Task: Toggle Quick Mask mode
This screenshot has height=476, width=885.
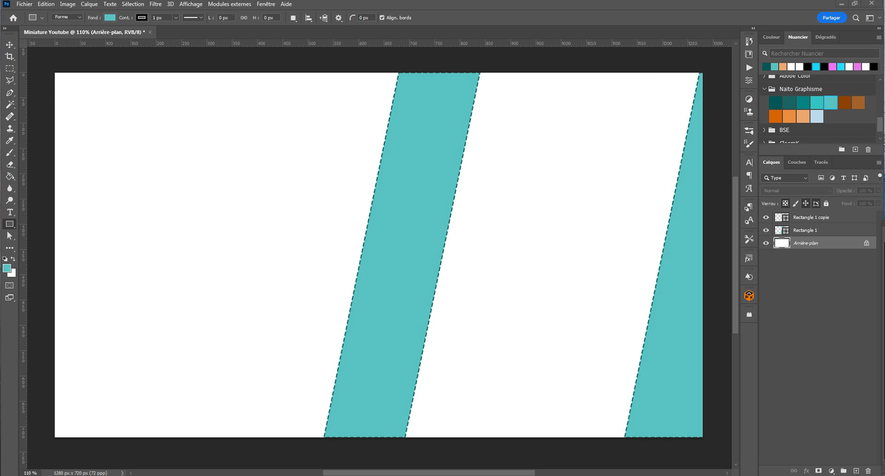Action: pyautogui.click(x=10, y=286)
